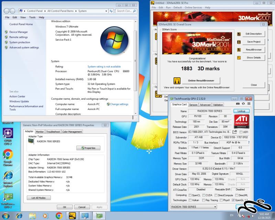
Task: Click the Online ResultBrowser button
Action: tap(201, 80)
